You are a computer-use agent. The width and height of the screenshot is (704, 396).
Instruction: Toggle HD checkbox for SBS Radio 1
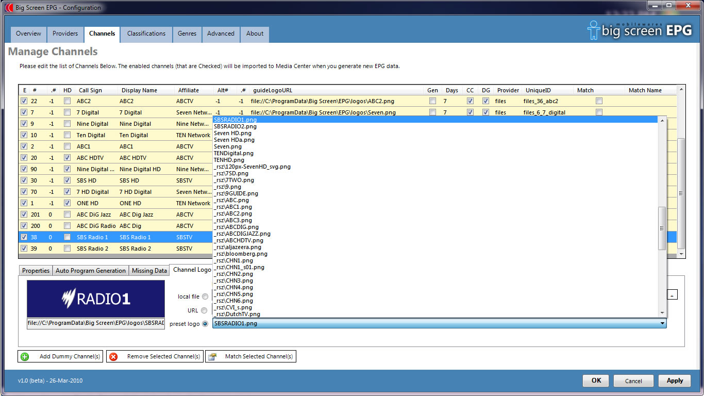point(67,237)
